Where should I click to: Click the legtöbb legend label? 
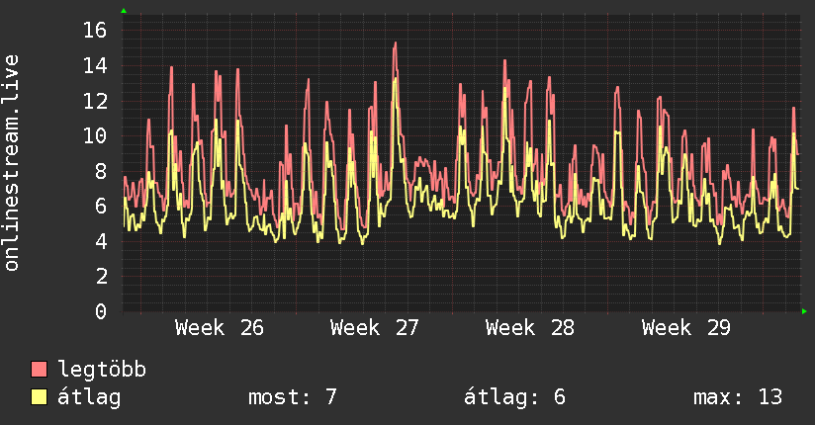(102, 370)
